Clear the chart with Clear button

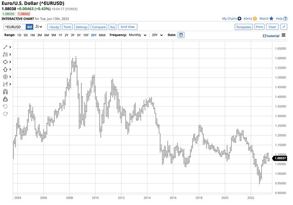[272, 27]
